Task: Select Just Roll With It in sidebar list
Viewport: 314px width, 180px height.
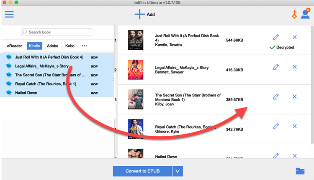Action: (x=57, y=57)
